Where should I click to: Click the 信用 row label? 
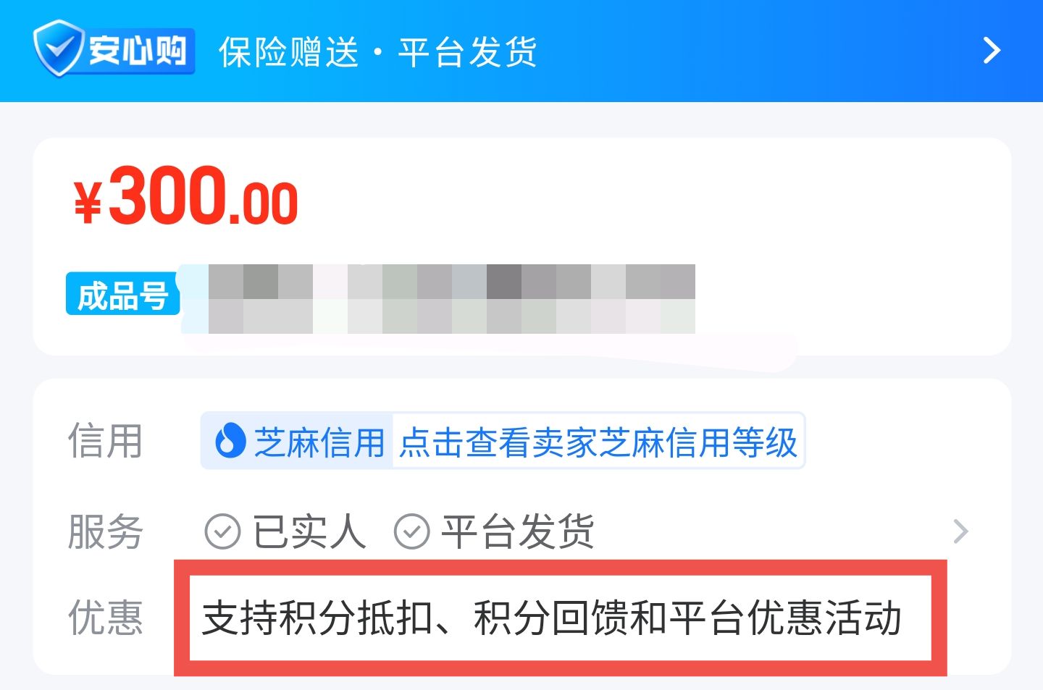click(105, 441)
